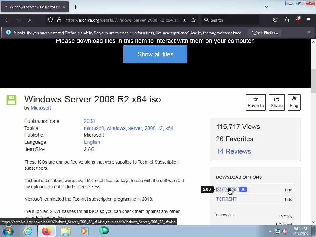Viewport: 316px width, 237px height.
Task: Click the site security padlock icon
Action: (59, 20)
